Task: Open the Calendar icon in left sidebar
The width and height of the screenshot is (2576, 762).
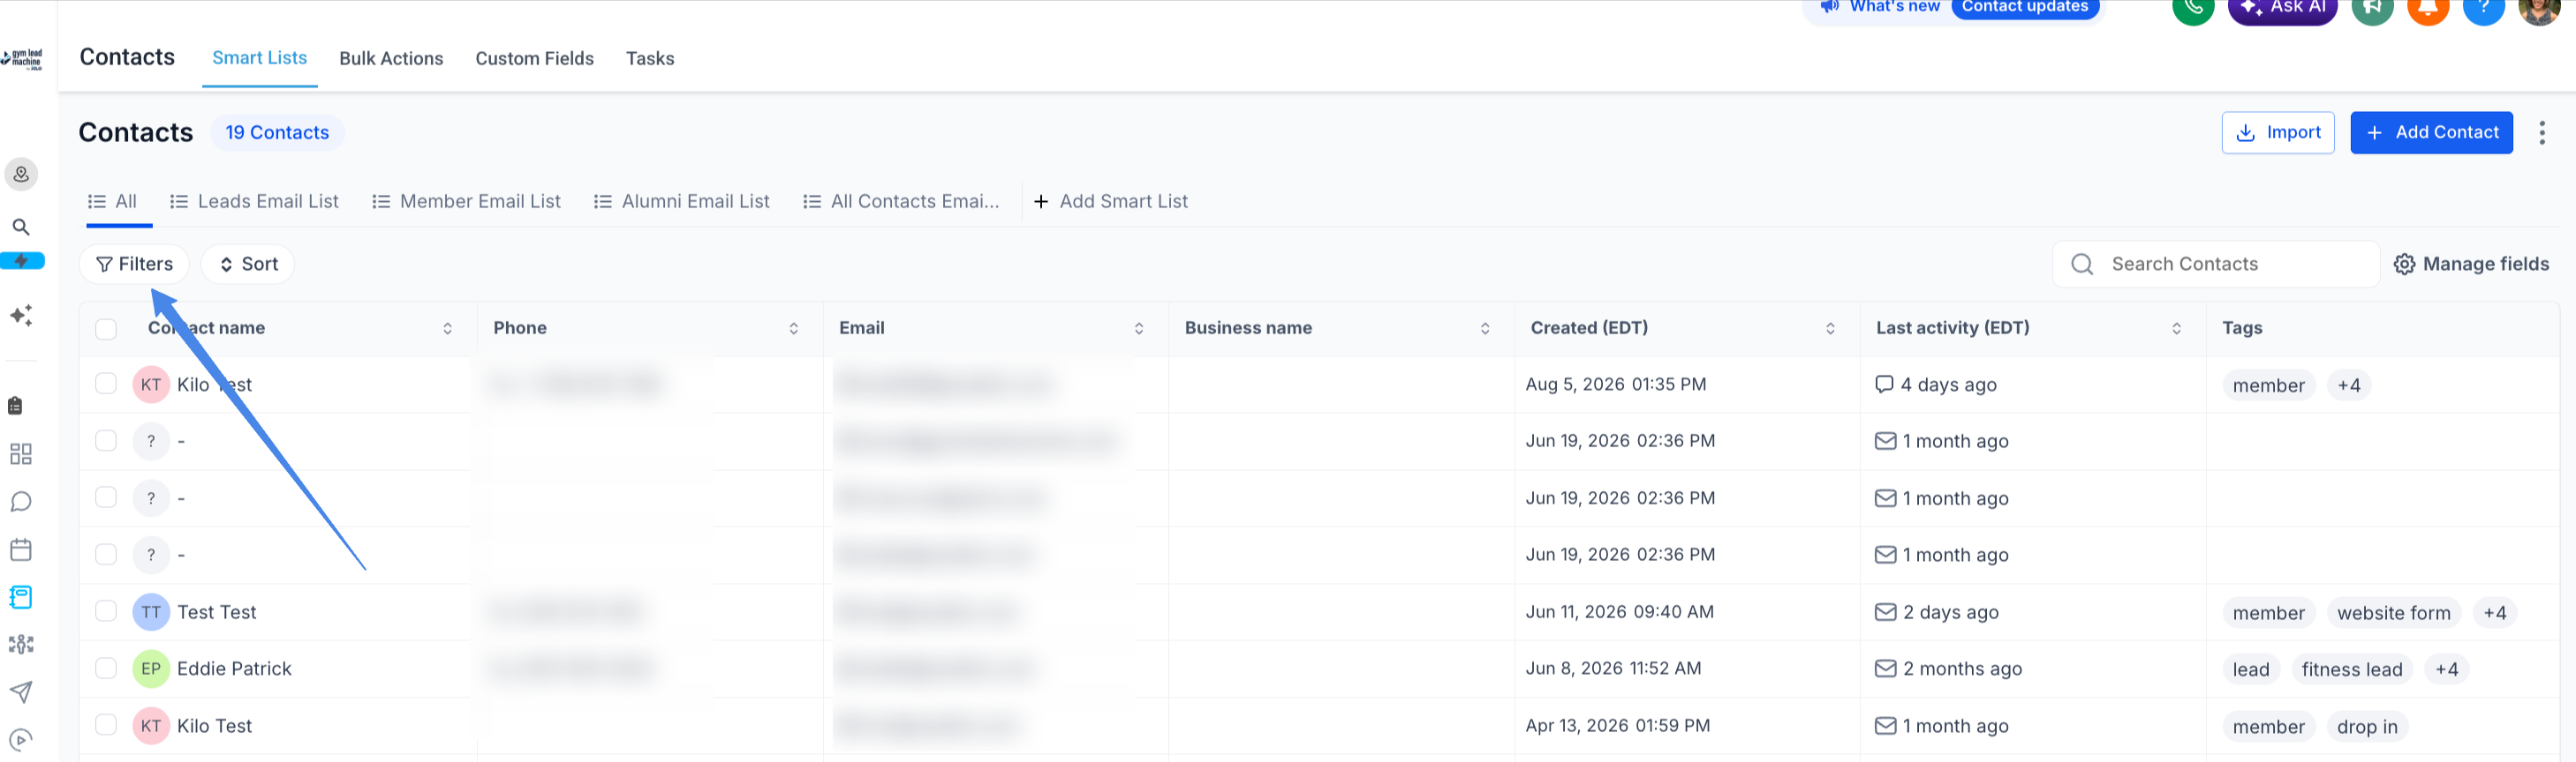Action: point(21,549)
